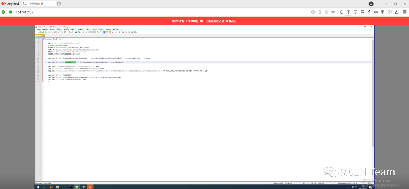
Task: Open AnyDesk actions lightning icon
Action: 369,12
